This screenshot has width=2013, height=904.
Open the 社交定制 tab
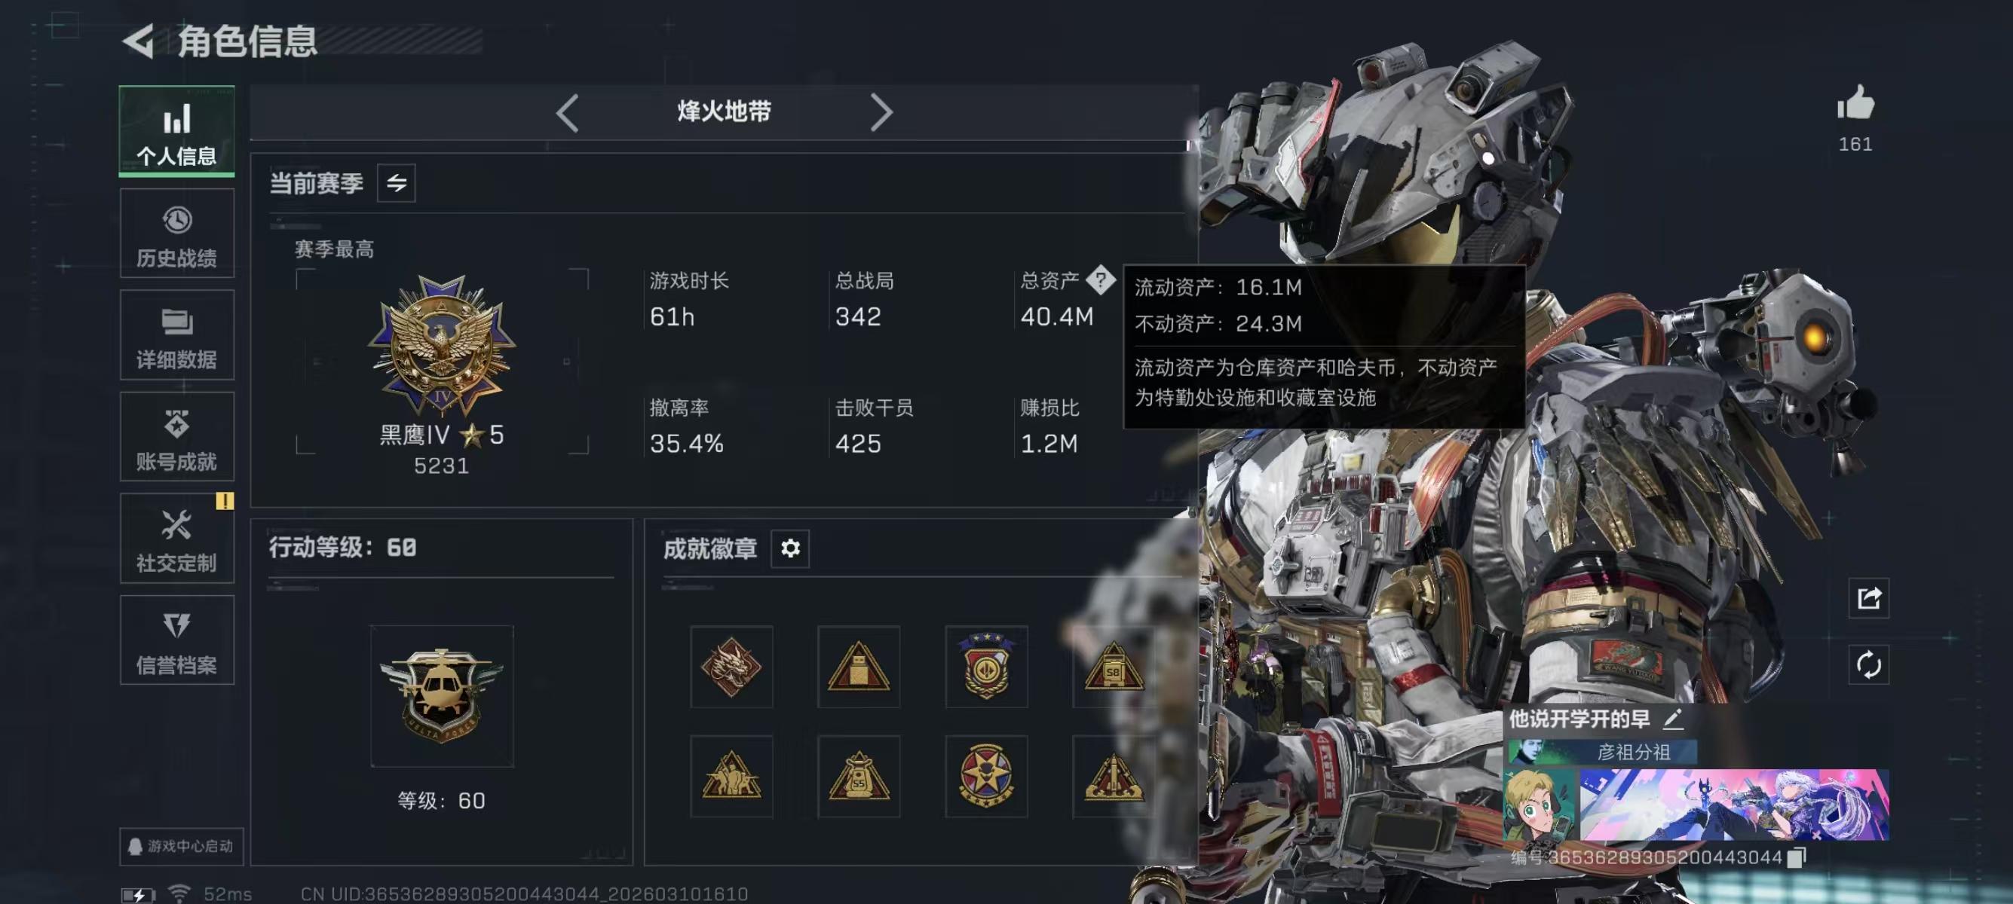(x=176, y=538)
